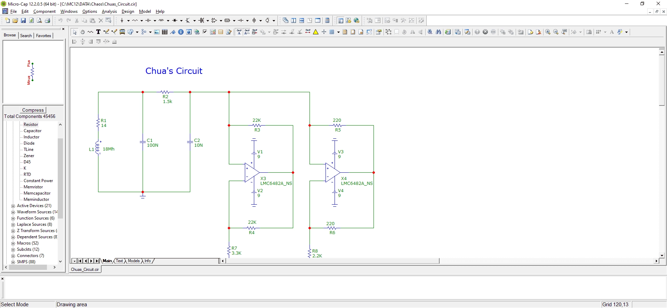
Task: Expand the Laplace Sources (8) node
Action: coord(13,225)
